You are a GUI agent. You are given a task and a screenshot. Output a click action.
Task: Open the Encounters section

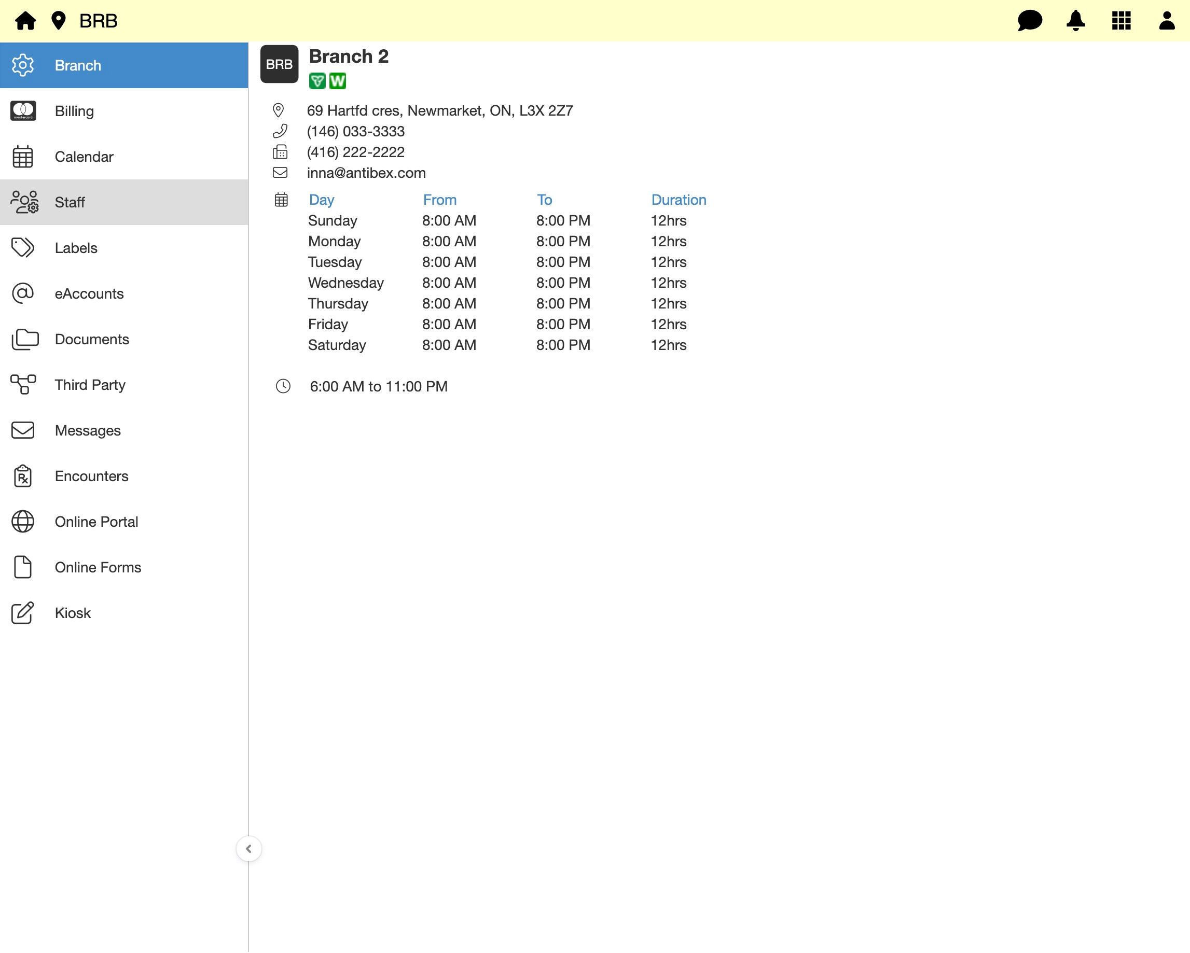[x=91, y=476]
